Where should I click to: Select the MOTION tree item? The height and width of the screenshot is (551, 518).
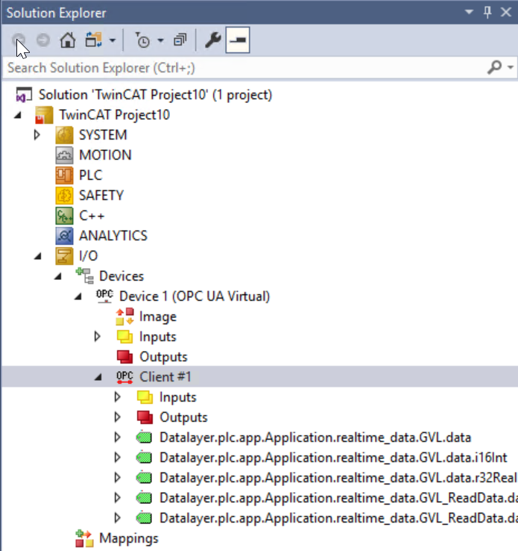click(x=105, y=155)
